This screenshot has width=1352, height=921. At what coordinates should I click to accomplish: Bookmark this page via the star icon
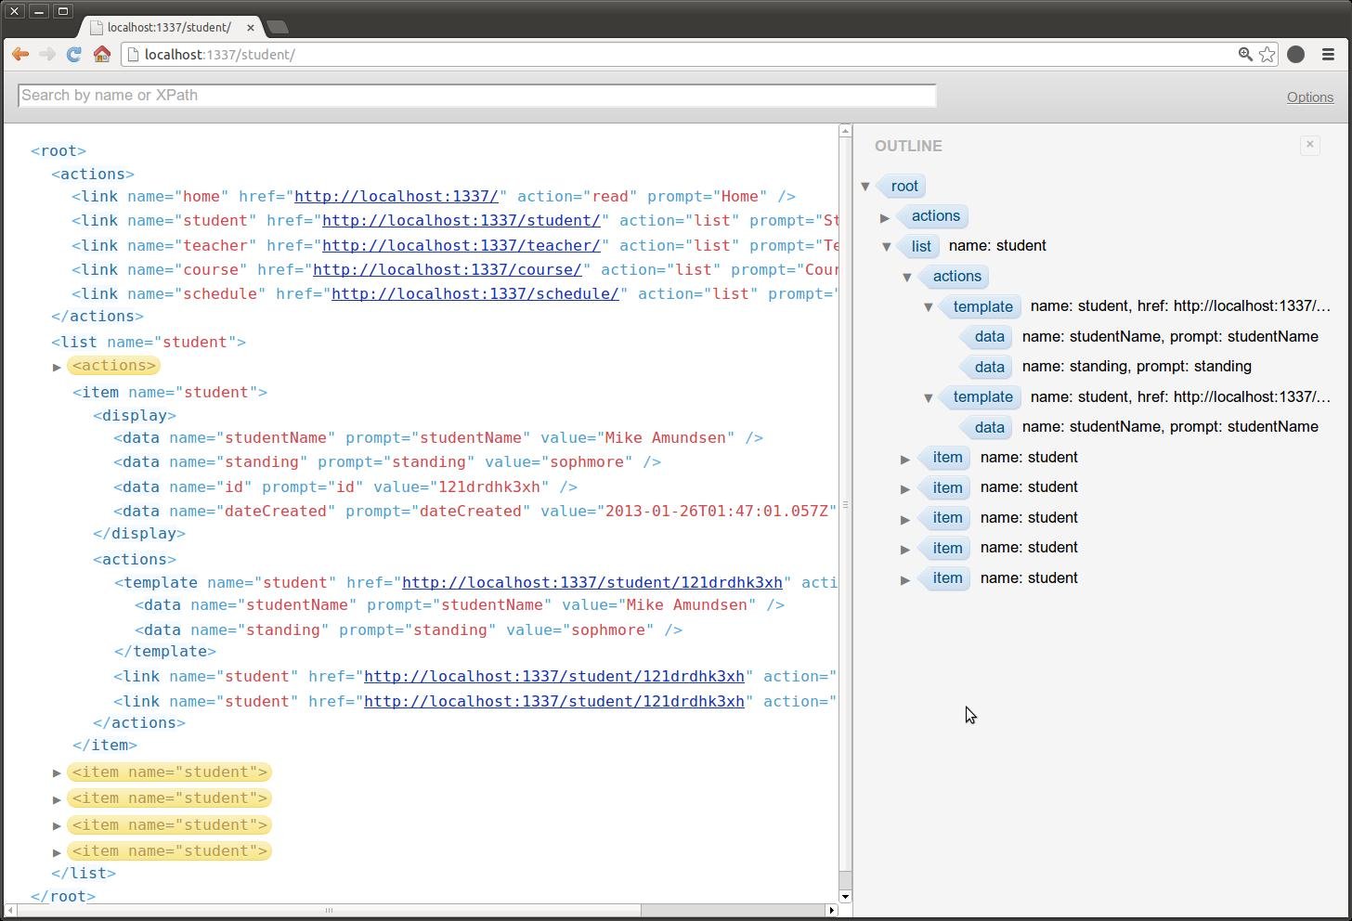click(1267, 55)
